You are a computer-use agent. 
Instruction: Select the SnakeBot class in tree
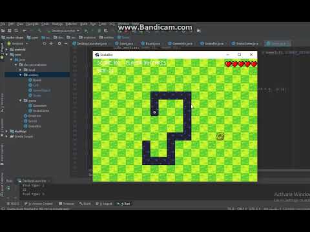pyautogui.click(x=35, y=126)
